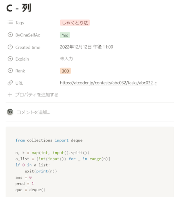184x197 pixels.
Task: Click the plus icon to add property
Action: (x=10, y=95)
